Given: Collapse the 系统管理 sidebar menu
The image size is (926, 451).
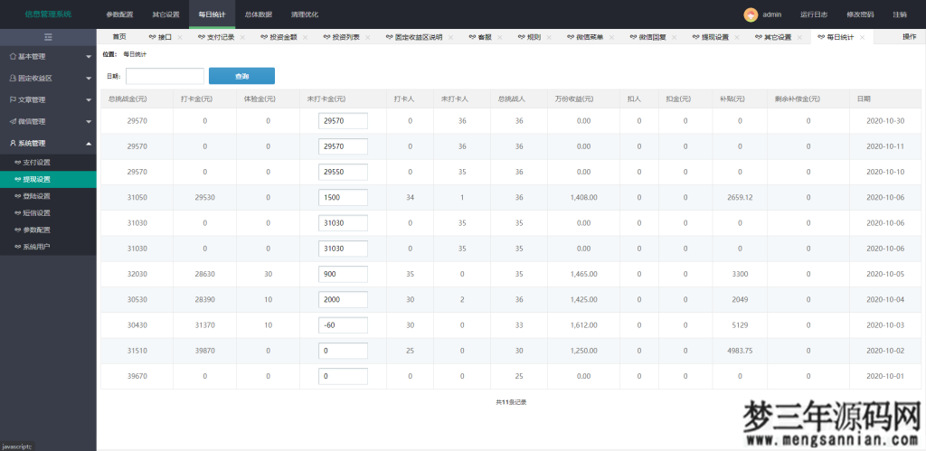Looking at the screenshot, I should coord(48,143).
